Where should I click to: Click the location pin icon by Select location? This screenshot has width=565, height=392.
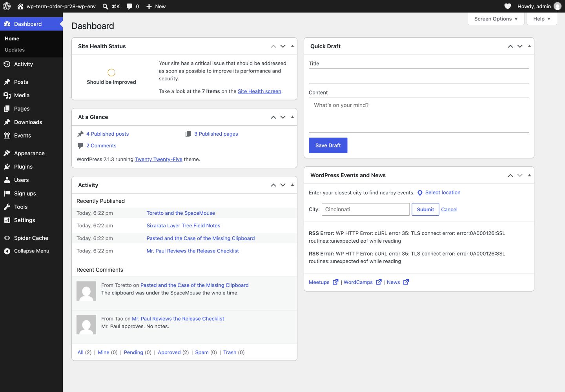click(x=420, y=193)
